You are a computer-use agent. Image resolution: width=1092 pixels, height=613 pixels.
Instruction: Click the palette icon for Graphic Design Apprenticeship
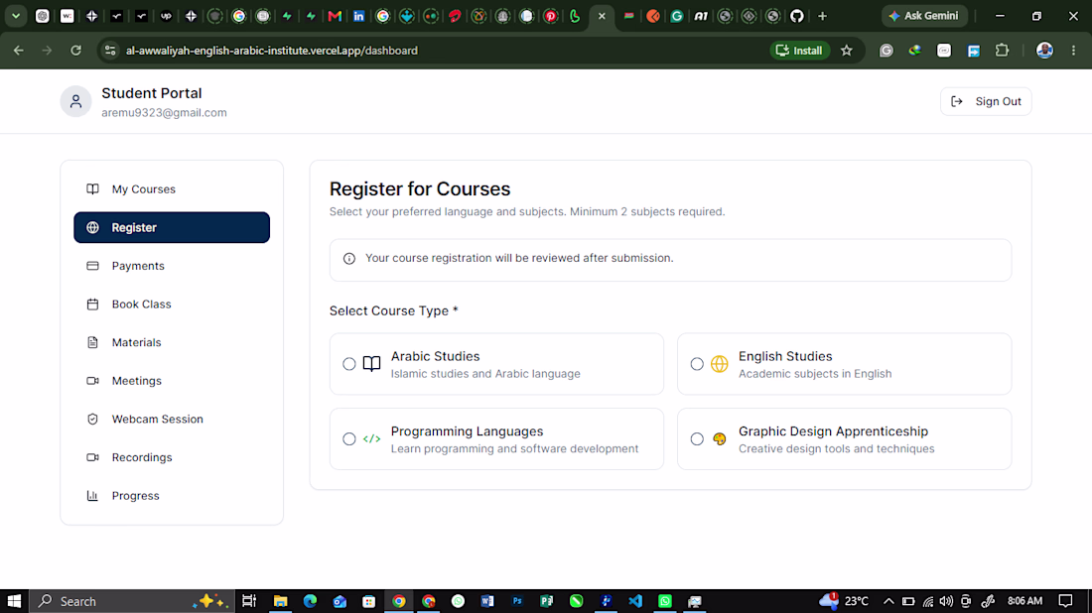(x=720, y=439)
